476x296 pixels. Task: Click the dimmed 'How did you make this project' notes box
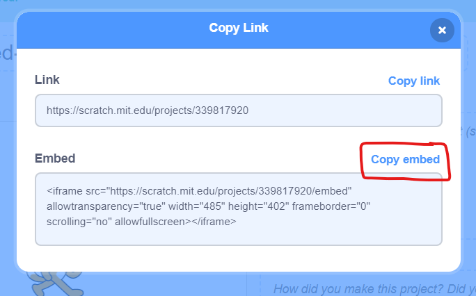point(368,285)
